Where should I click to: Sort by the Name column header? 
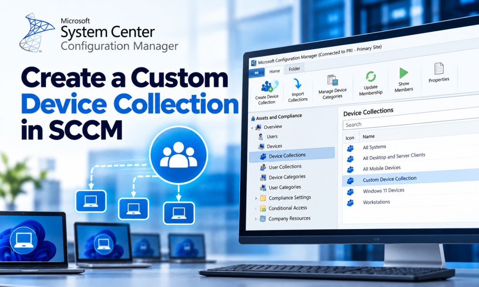(369, 136)
